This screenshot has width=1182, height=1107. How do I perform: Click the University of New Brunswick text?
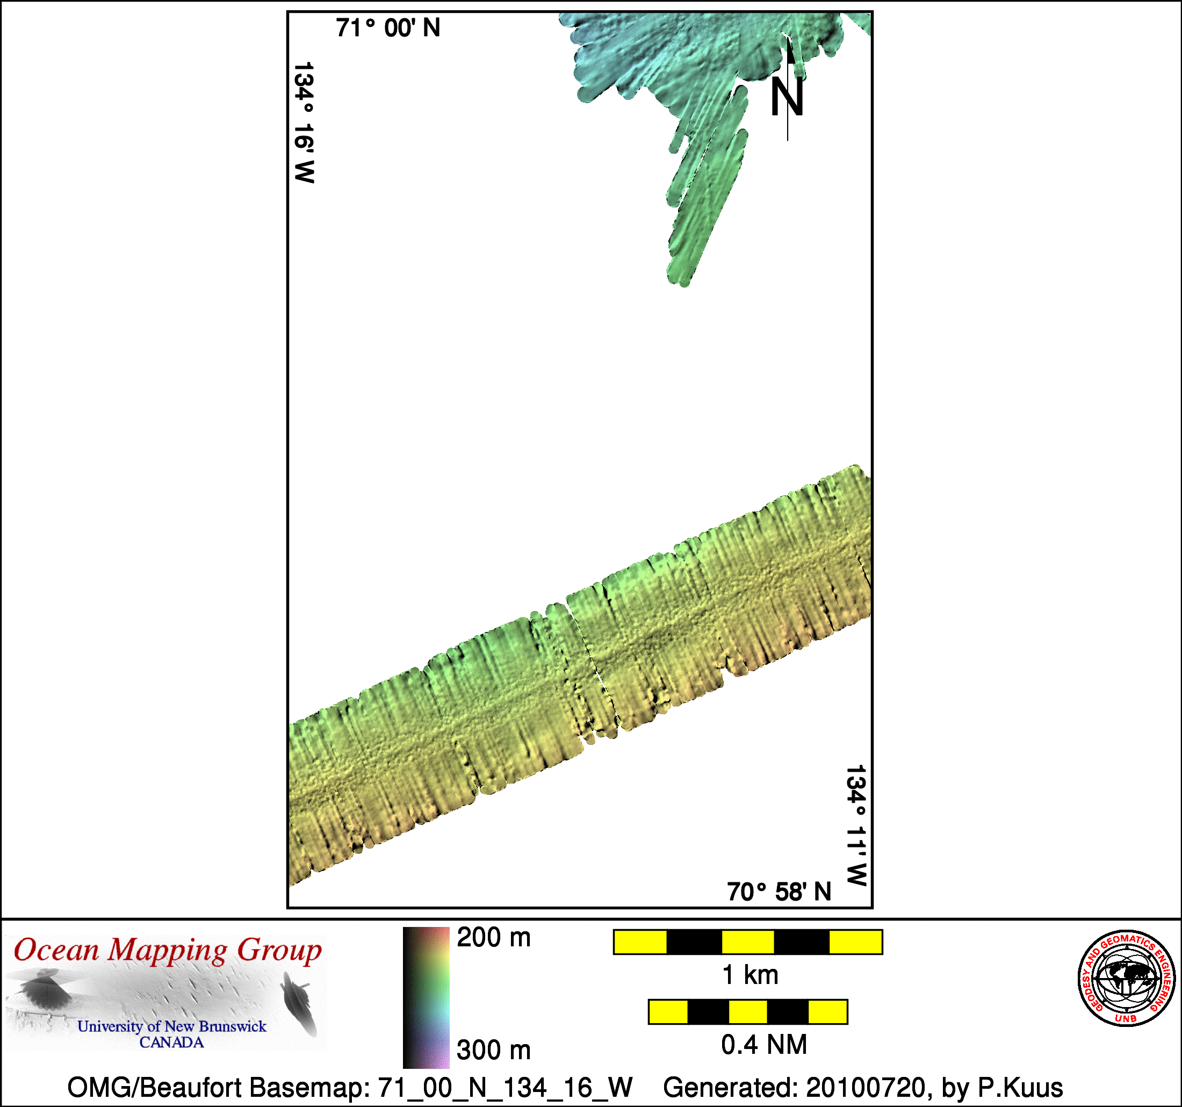point(171,1026)
